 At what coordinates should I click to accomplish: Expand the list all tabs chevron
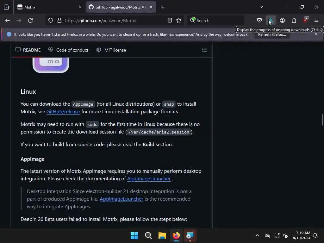pyautogui.click(x=261, y=7)
